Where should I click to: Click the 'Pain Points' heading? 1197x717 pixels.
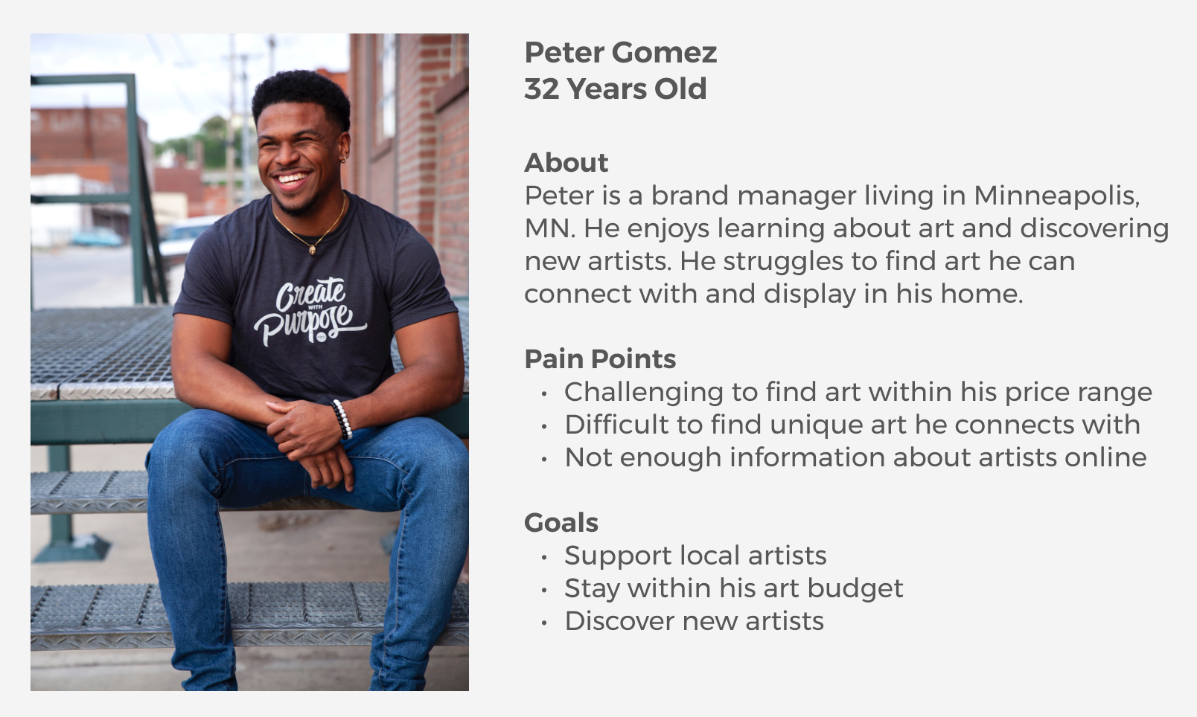pyautogui.click(x=600, y=359)
